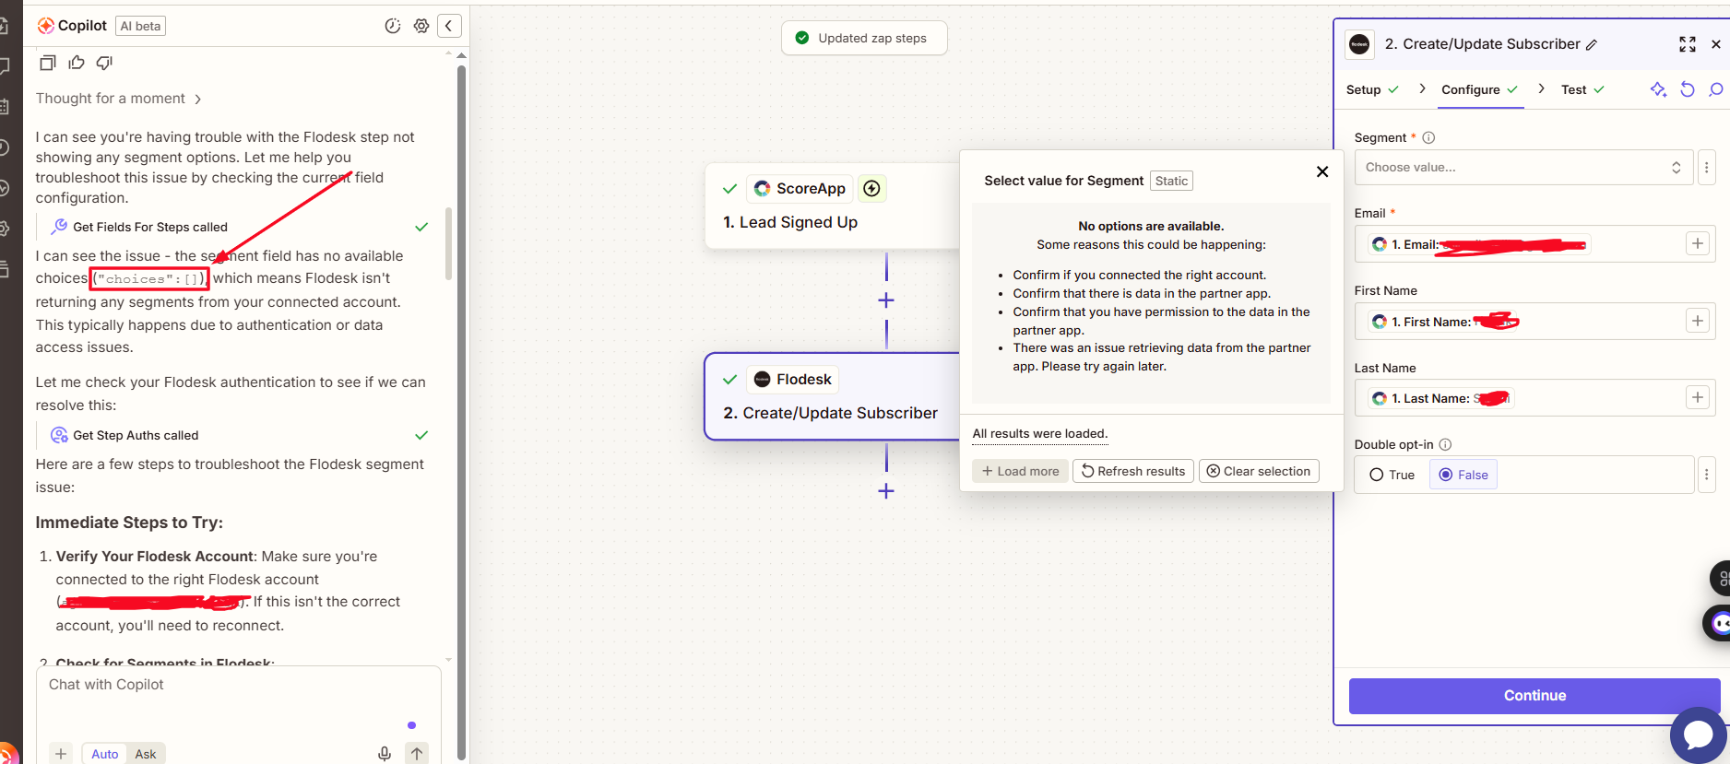The width and height of the screenshot is (1730, 764).
Task: Type in the Chat with Copilot field
Action: coord(231,700)
